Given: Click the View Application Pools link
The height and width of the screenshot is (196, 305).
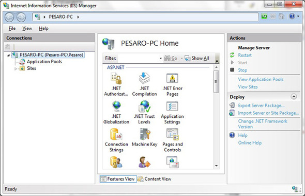Looking at the screenshot, I should (x=261, y=79).
